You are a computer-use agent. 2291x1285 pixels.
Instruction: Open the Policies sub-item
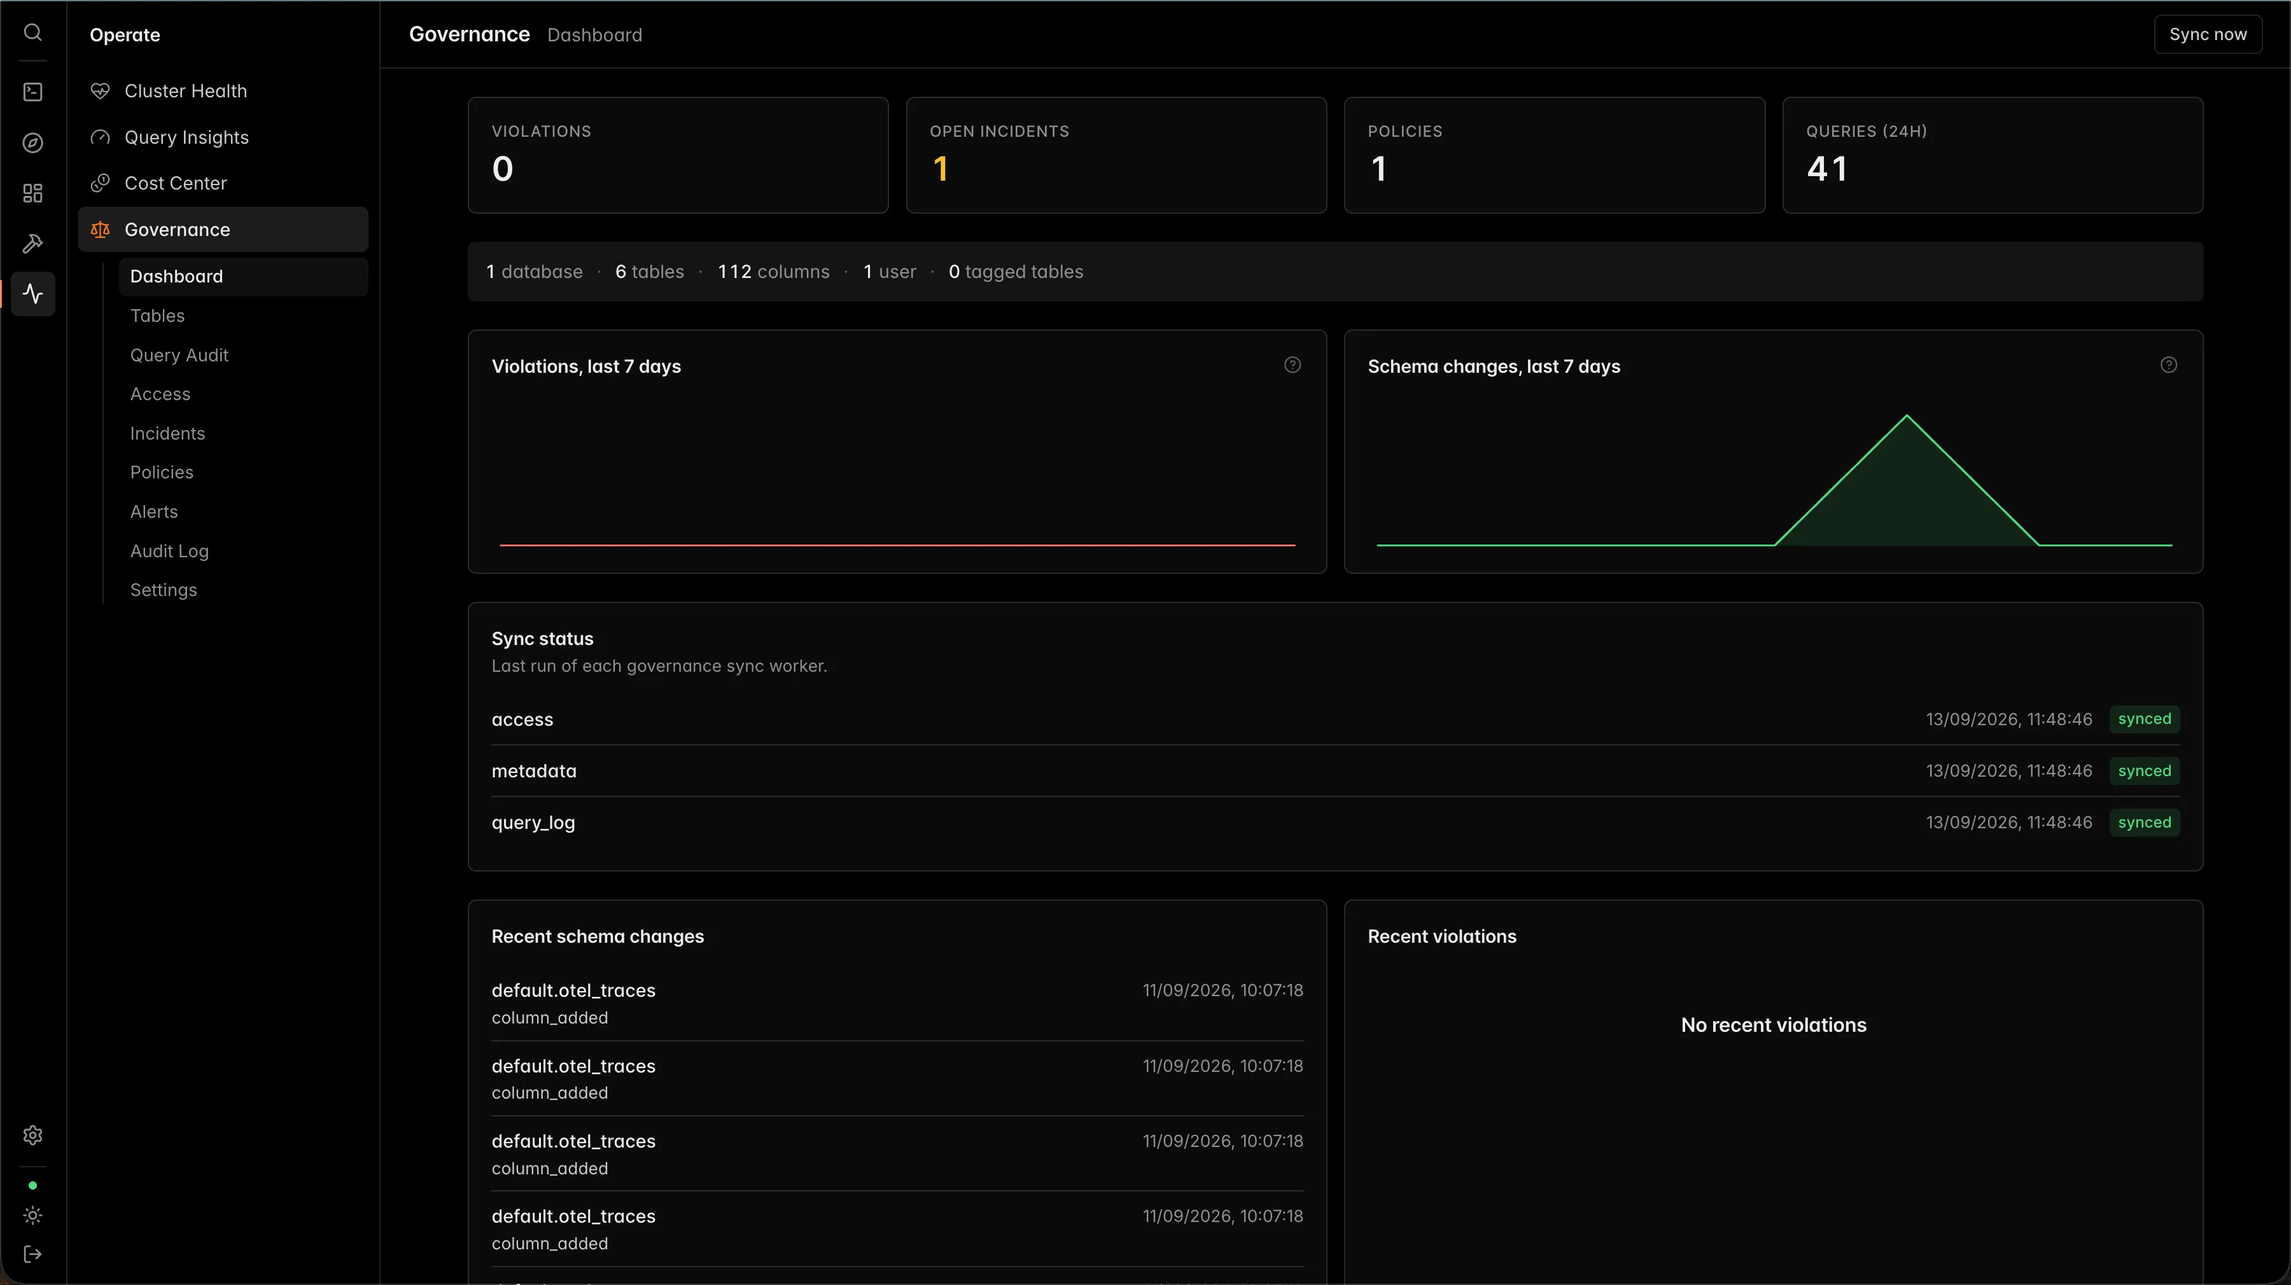click(x=244, y=472)
